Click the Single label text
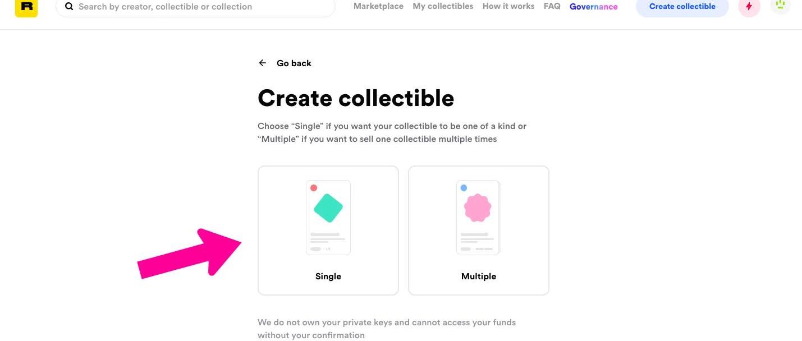Screen dimensions: 802x341 328,277
